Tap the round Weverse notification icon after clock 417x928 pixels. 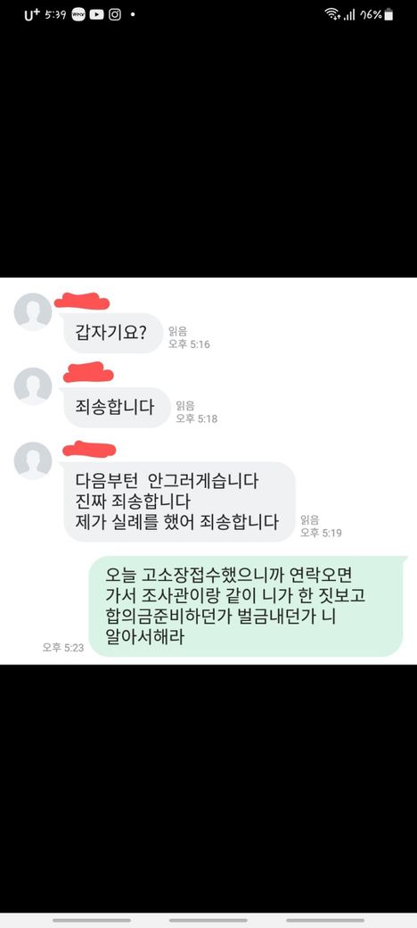coord(78,15)
